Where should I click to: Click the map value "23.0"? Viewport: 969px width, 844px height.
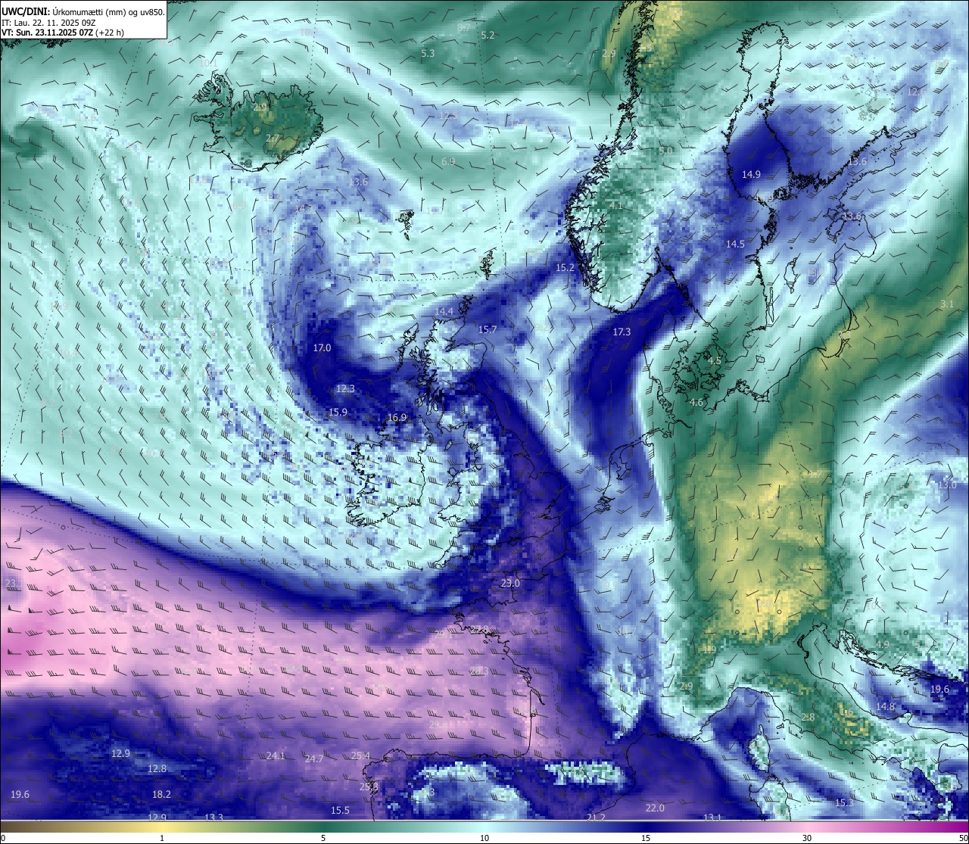[x=510, y=584]
